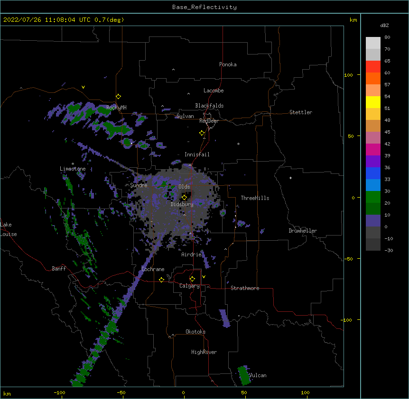Click the white caret marker west of Lacombe

[x=188, y=94]
